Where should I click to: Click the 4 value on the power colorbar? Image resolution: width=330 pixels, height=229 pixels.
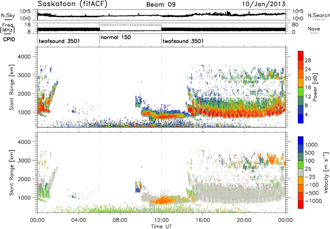[x=306, y=114]
